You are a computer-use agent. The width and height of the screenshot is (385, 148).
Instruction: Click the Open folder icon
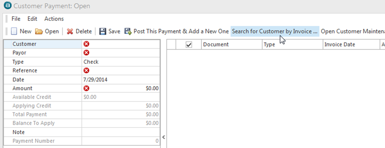point(39,31)
